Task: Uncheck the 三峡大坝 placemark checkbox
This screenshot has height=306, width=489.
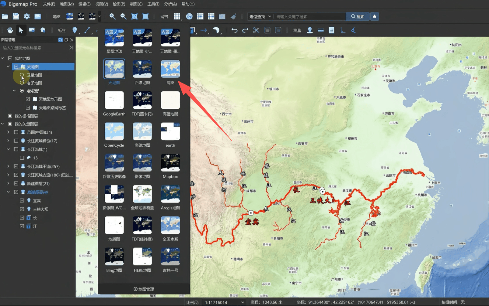Action: click(22, 209)
